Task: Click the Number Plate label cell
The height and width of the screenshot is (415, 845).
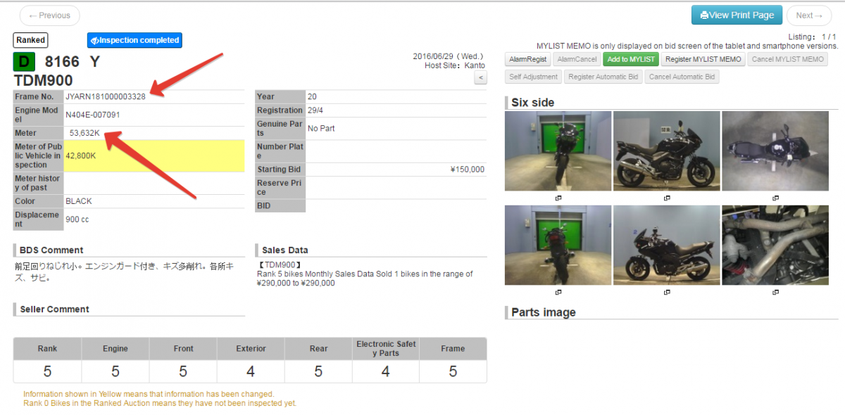Action: (280, 151)
